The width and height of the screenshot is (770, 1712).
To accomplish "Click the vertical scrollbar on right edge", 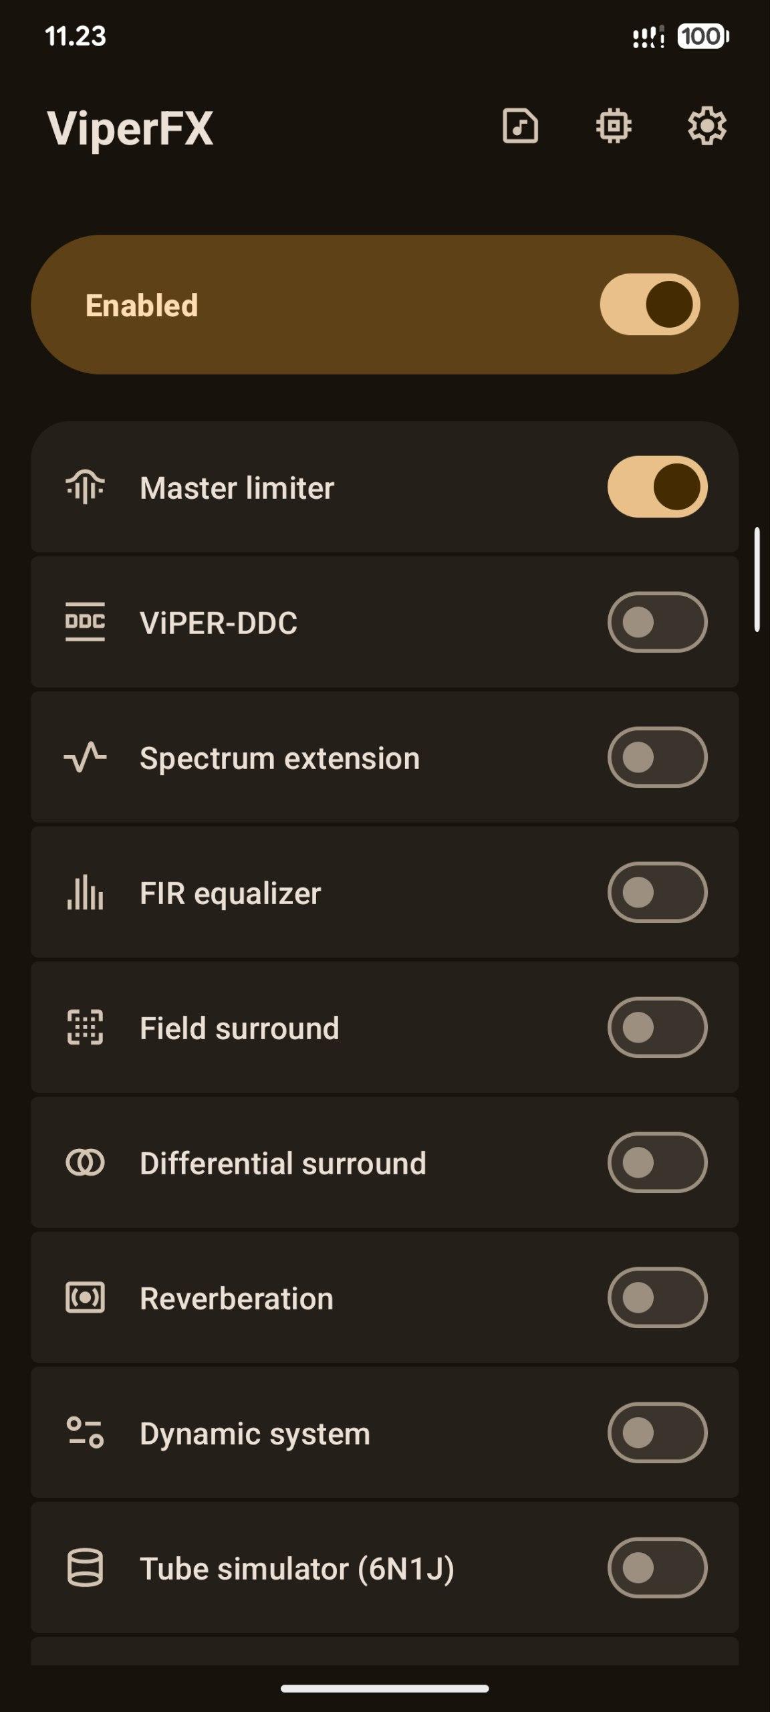I will [x=757, y=579].
